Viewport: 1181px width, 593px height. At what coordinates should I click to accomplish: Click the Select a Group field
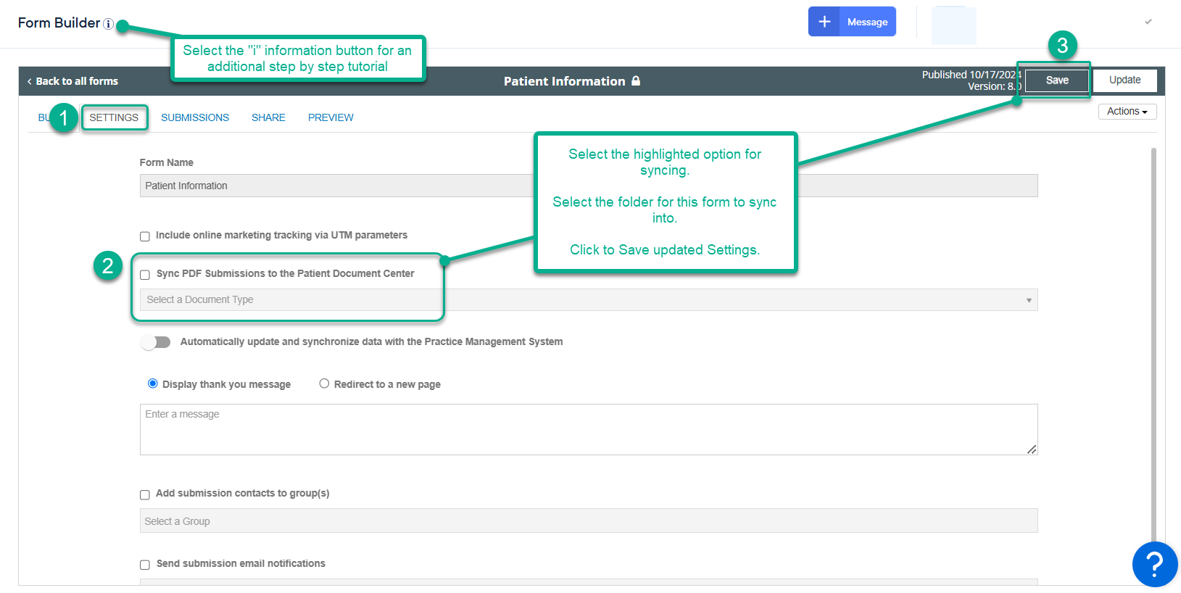coord(589,521)
